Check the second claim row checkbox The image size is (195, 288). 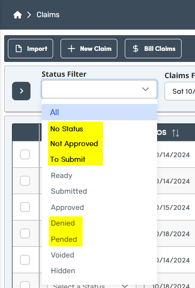point(25,181)
